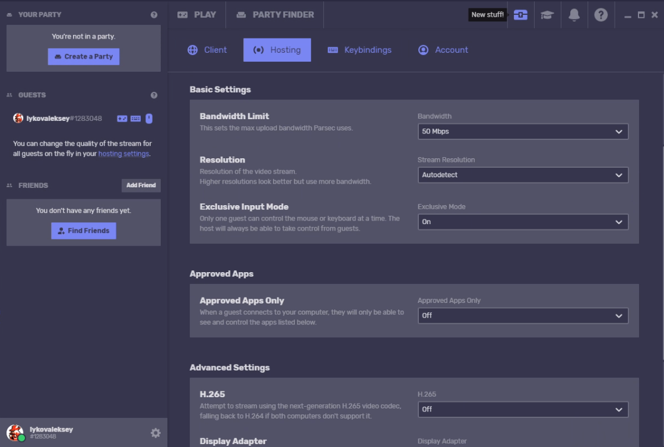This screenshot has height=447, width=664.
Task: Maximize the Parsec window
Action: pos(641,15)
